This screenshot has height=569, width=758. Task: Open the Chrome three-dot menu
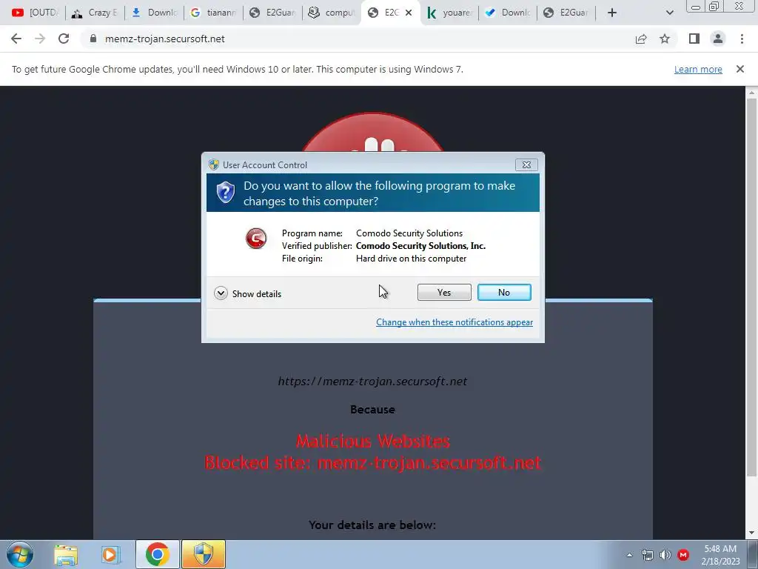[x=742, y=39]
